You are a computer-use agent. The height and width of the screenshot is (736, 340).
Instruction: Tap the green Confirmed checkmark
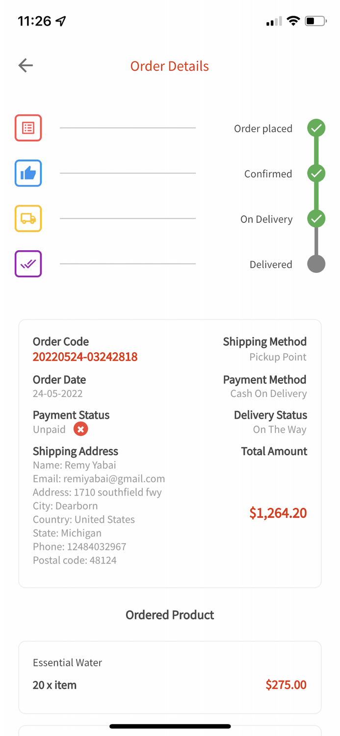316,173
